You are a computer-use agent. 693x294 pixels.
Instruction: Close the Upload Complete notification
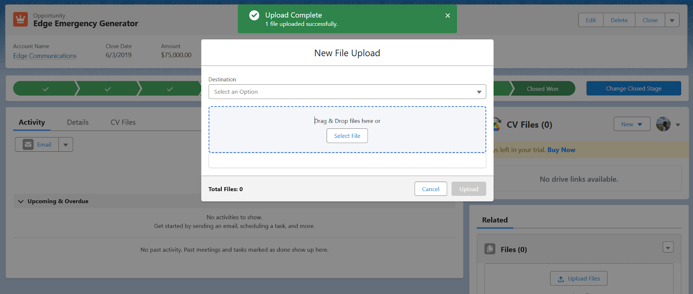click(x=447, y=16)
